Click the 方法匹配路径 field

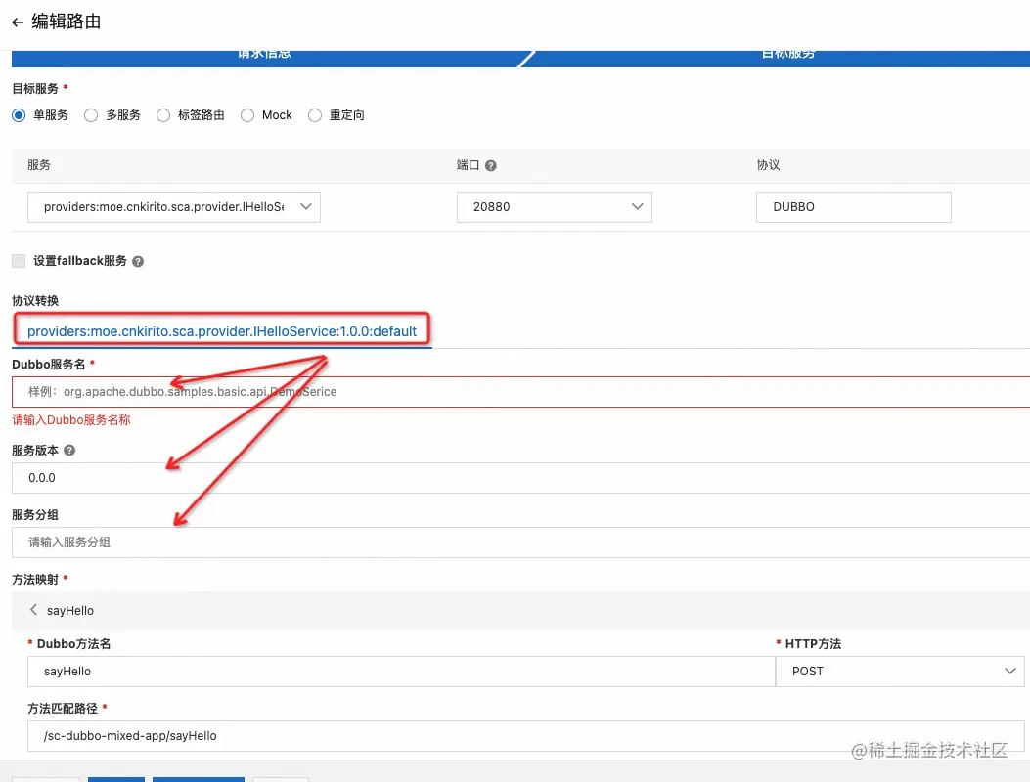click(x=526, y=736)
